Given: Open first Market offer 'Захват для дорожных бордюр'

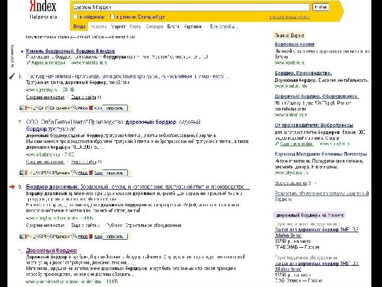Looking at the screenshot, I should coord(316,232).
